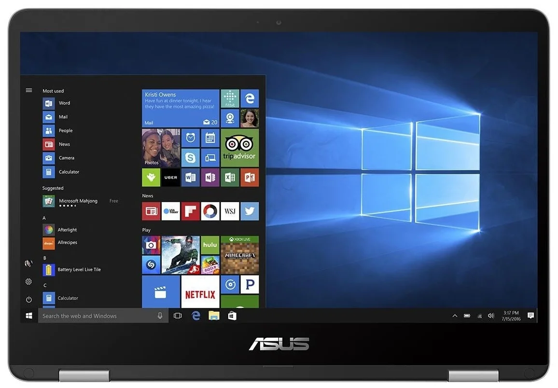Open the WSJ news tile
The height and width of the screenshot is (388, 558).
coord(230,211)
